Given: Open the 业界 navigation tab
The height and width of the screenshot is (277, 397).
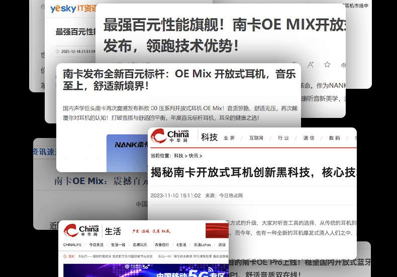Looking at the screenshot, I should (229, 138).
